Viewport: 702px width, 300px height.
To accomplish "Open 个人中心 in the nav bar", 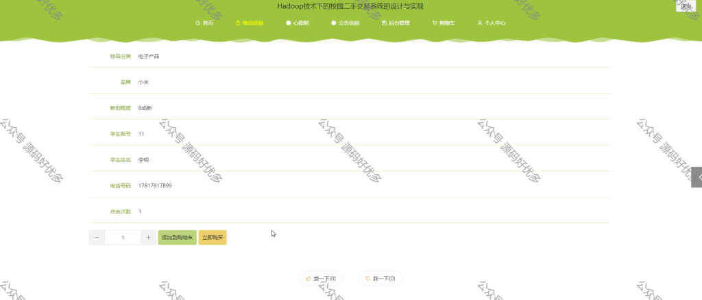I will pos(492,23).
